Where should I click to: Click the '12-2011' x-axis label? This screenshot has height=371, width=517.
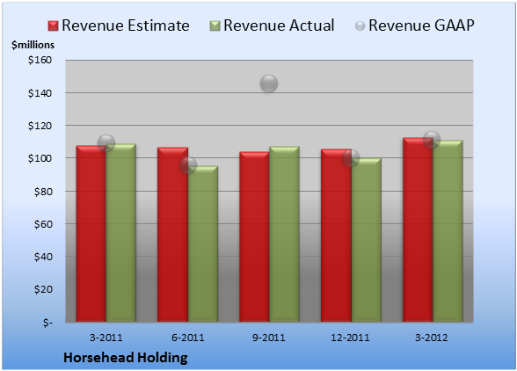(350, 338)
